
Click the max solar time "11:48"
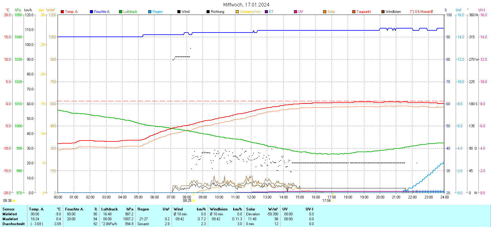252,219
